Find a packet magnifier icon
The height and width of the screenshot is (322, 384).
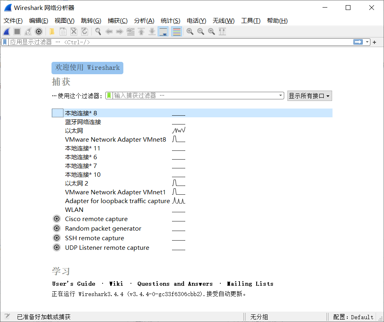98,32
